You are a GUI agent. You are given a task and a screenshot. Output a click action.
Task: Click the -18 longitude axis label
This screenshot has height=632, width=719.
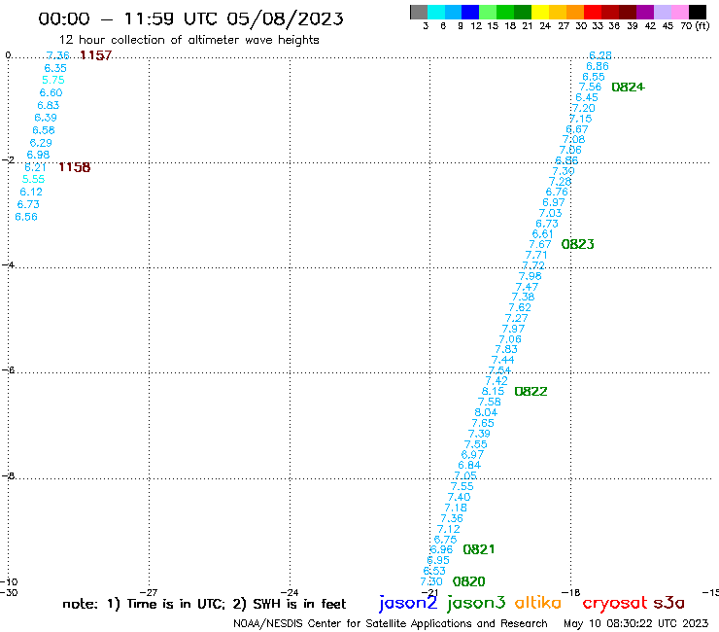point(571,592)
